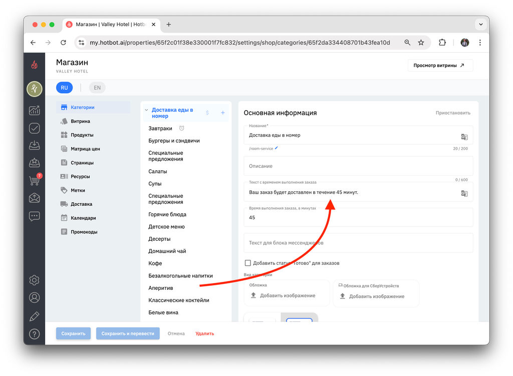Select the Салаты subcategory
Screen dimensions: 513x376
158,171
